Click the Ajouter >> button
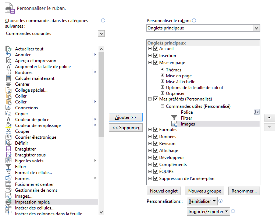Image resolution: width=278 pixels, height=219 pixels. (126, 117)
